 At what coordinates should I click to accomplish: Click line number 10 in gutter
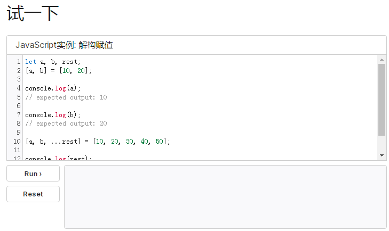17,142
